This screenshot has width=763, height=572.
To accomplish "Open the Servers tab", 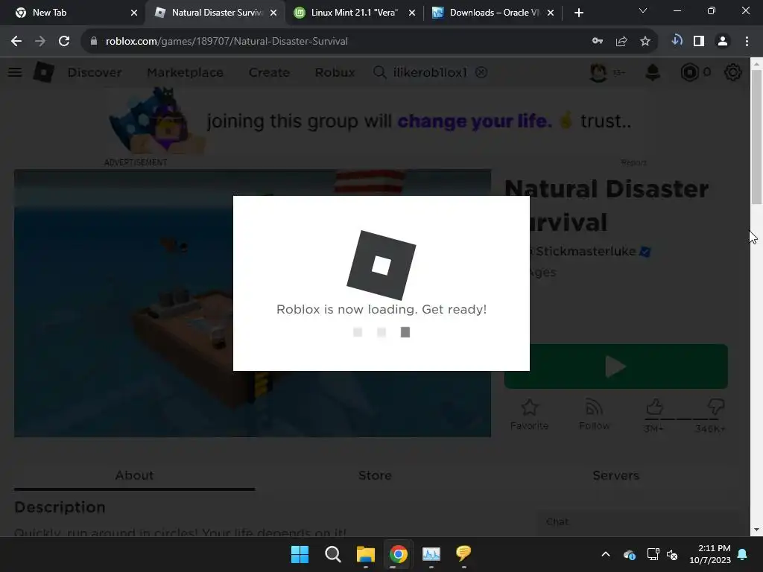I will [615, 475].
